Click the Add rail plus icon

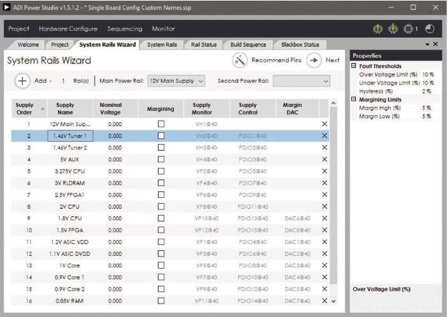(22, 81)
